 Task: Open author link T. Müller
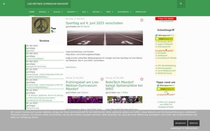(124, 93)
